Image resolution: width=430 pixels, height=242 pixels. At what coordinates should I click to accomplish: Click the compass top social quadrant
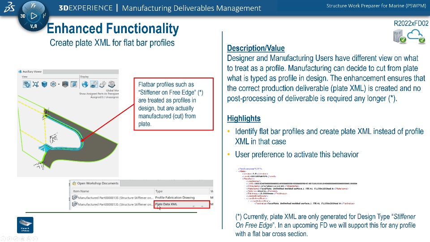(34, 5)
